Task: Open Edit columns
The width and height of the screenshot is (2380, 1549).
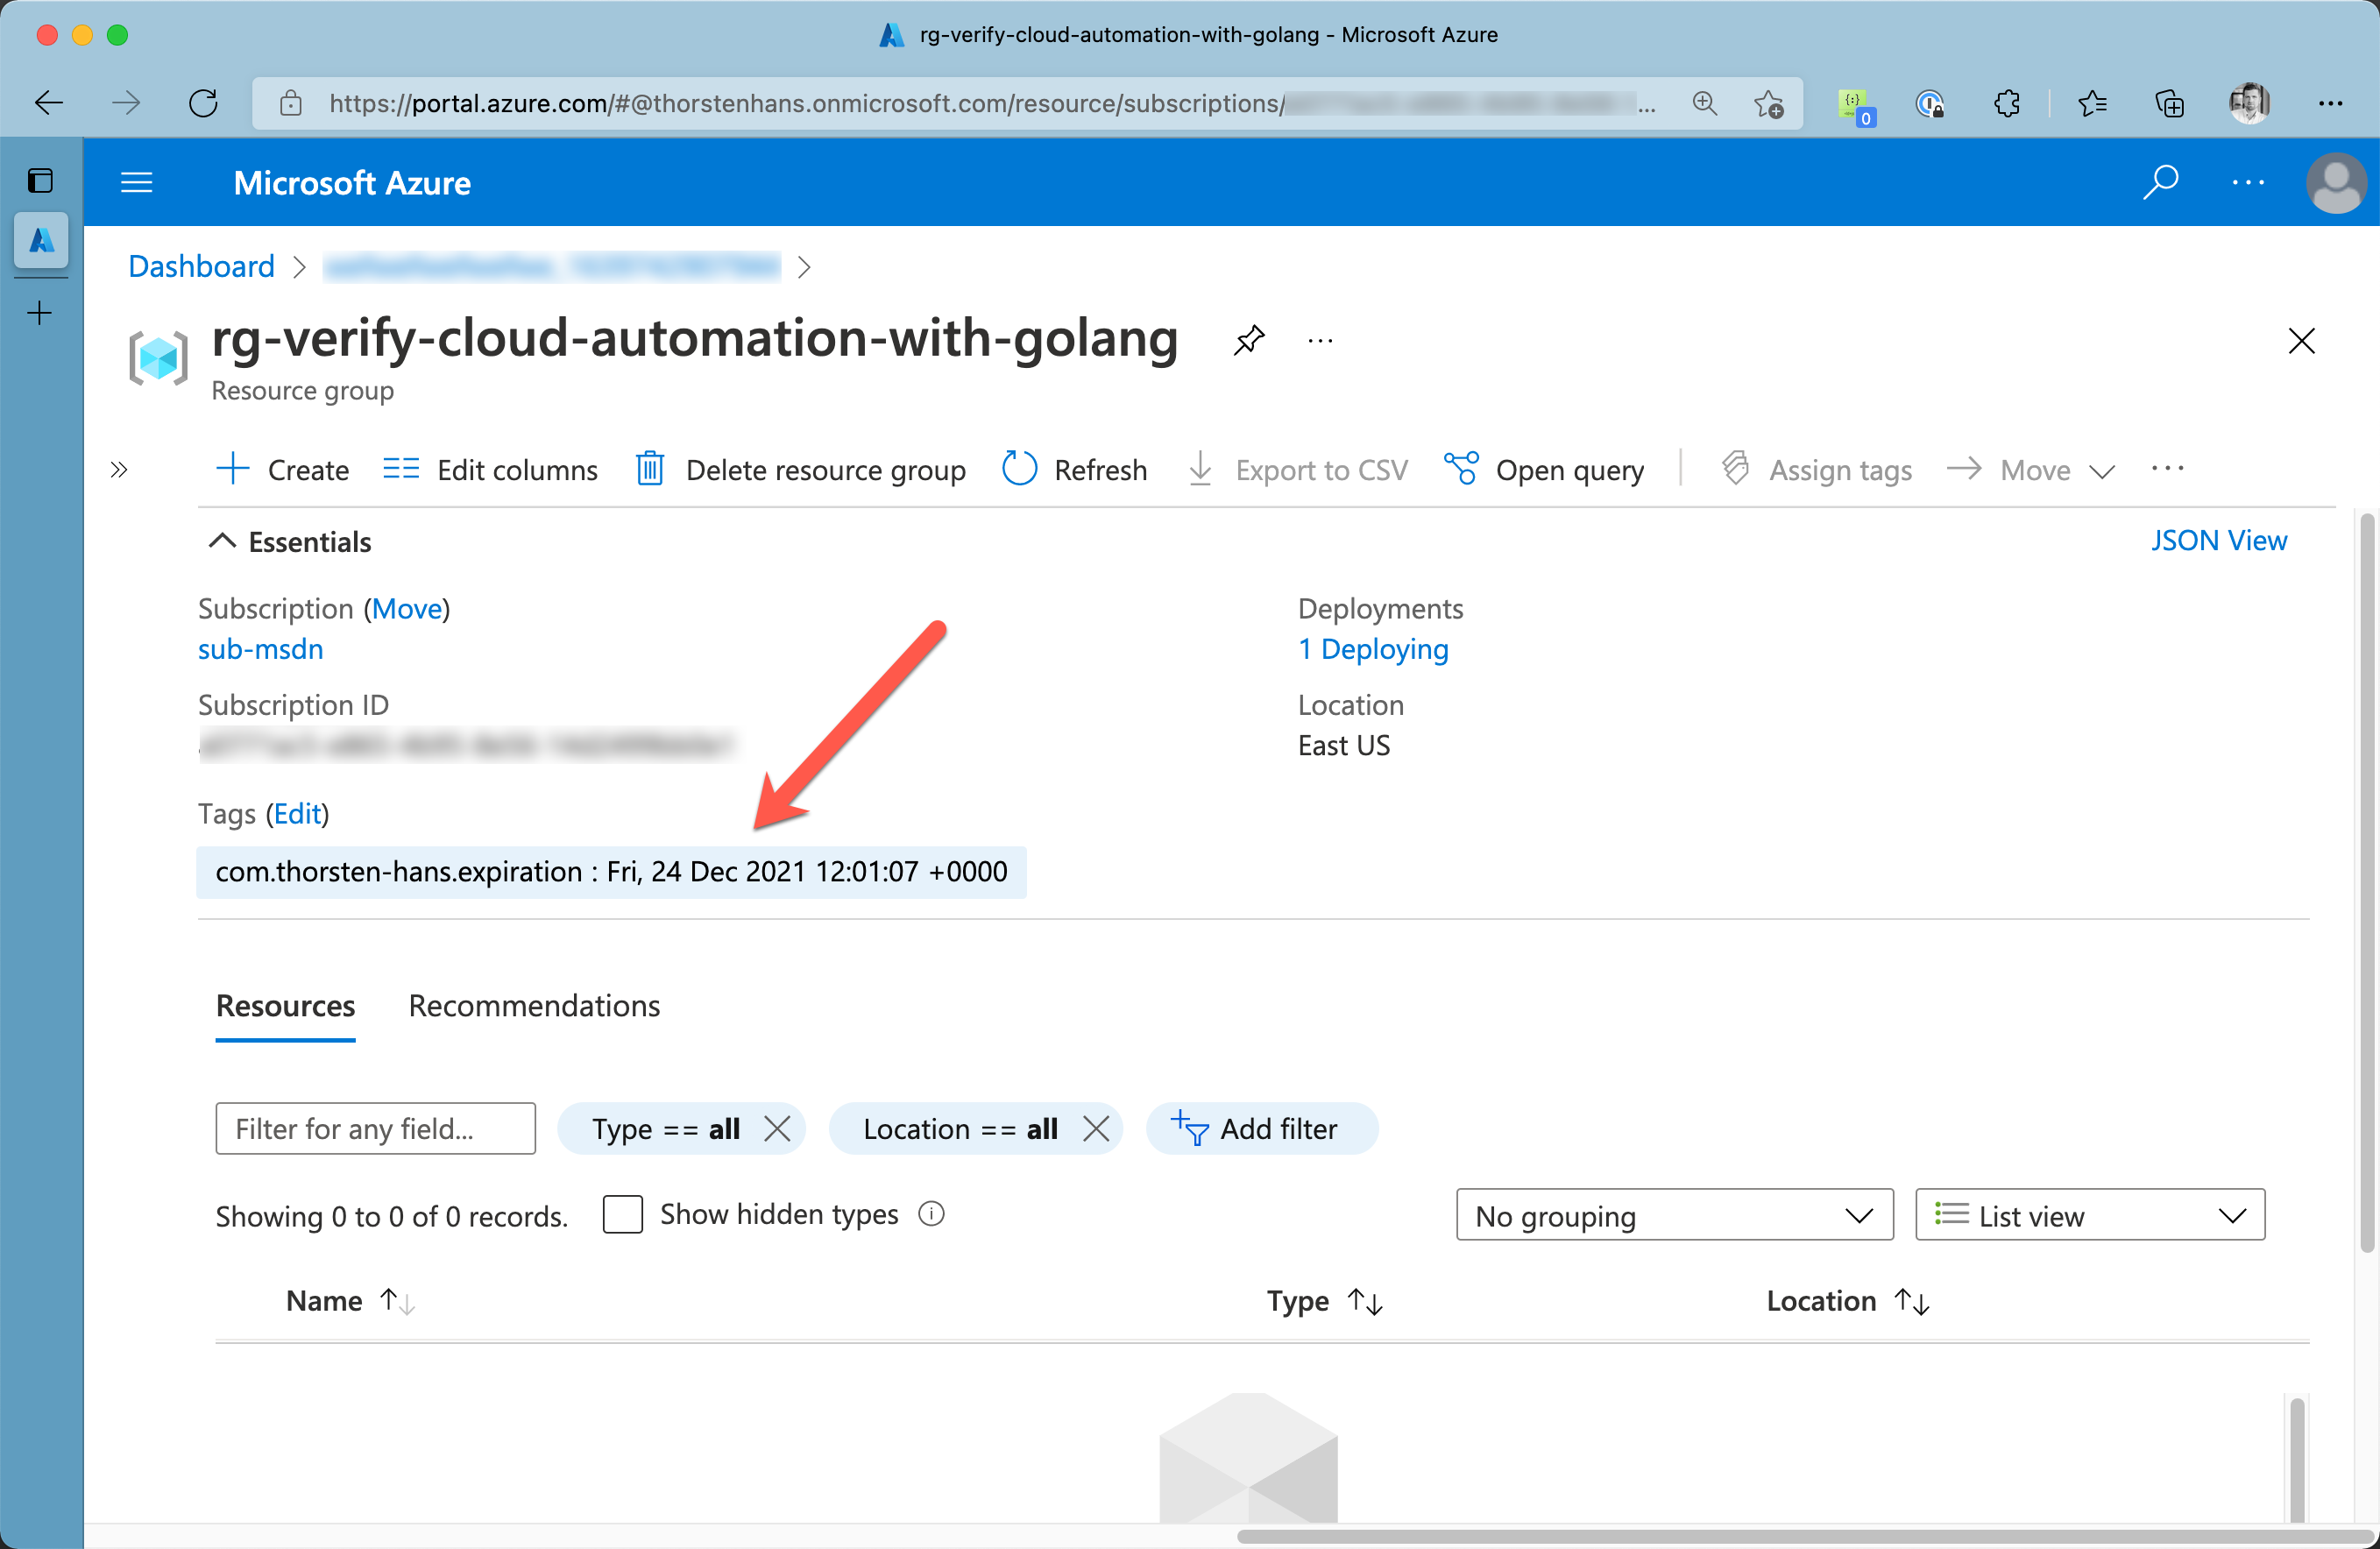Action: [x=490, y=468]
